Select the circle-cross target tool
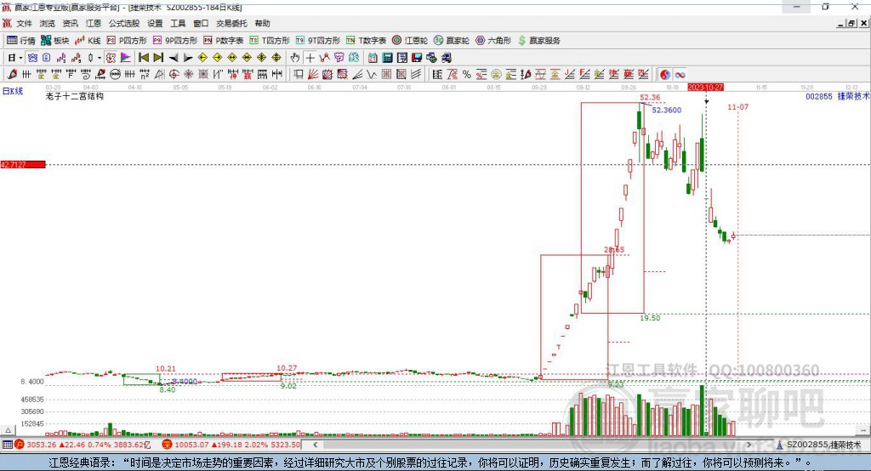This screenshot has height=471, width=871. point(174,75)
